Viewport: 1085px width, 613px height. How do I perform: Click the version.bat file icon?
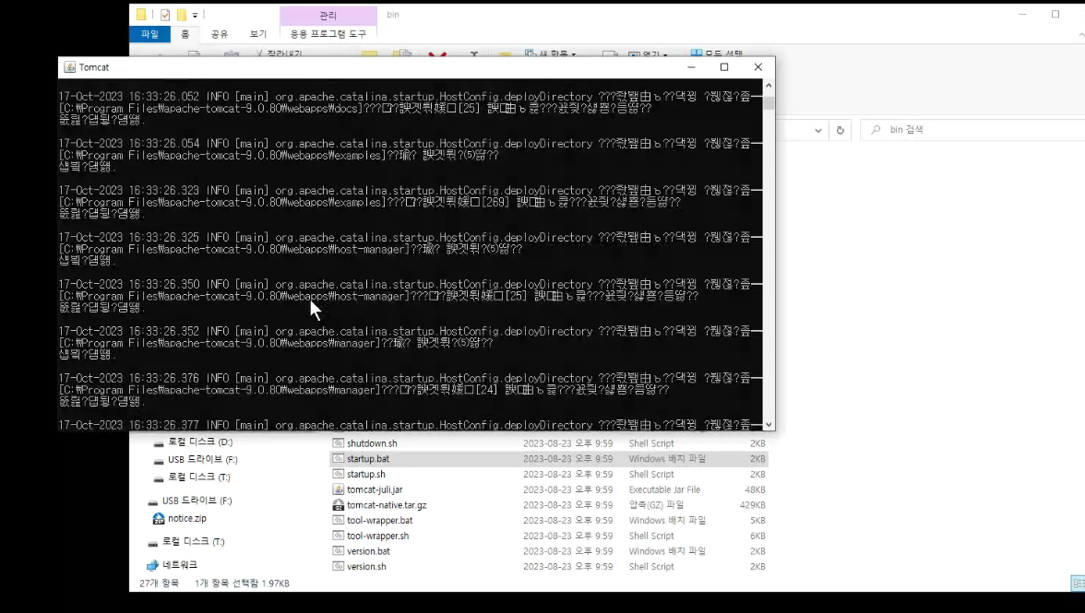(x=339, y=551)
